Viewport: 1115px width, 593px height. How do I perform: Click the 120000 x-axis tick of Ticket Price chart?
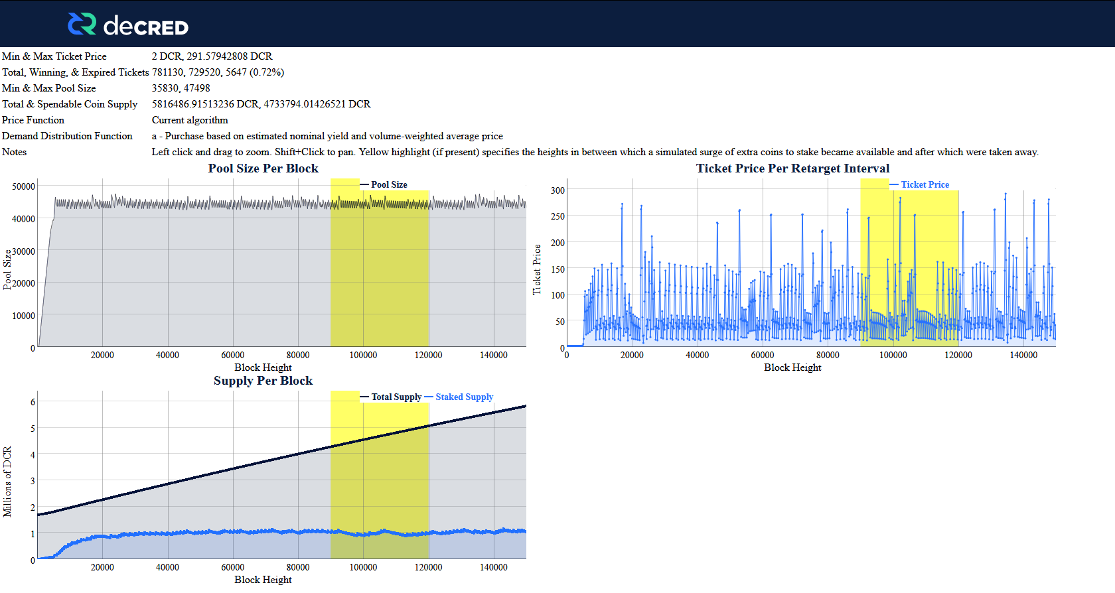tap(958, 355)
